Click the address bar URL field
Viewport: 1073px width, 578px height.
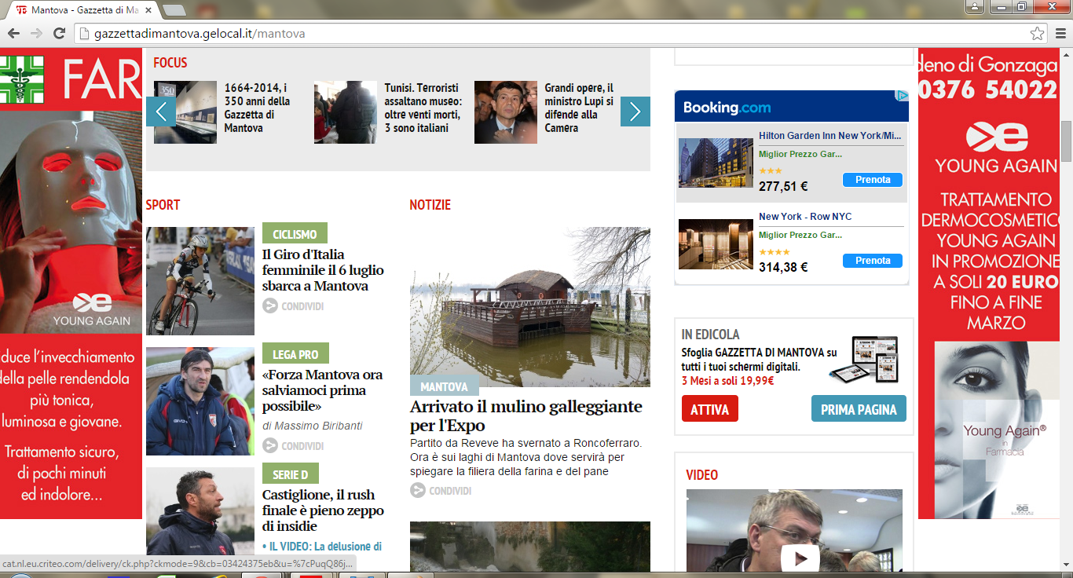pos(550,34)
